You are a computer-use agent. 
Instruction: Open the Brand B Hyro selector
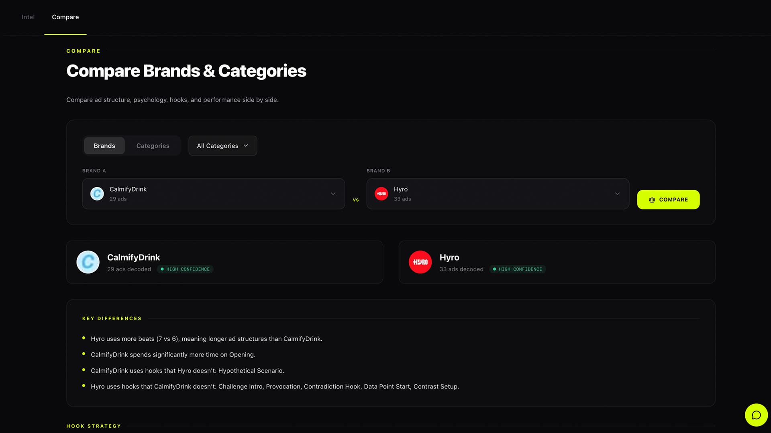(x=498, y=194)
